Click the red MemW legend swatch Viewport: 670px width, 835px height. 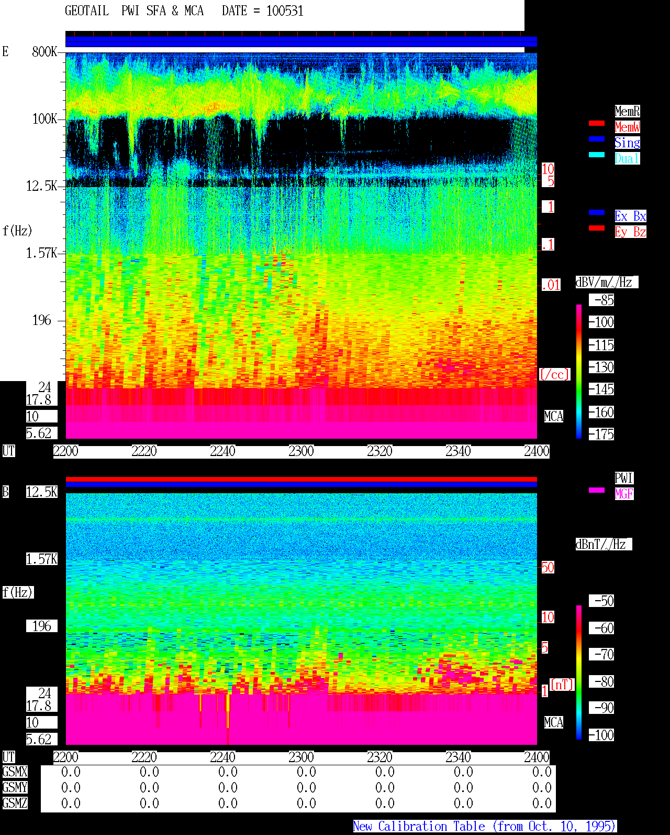(597, 123)
